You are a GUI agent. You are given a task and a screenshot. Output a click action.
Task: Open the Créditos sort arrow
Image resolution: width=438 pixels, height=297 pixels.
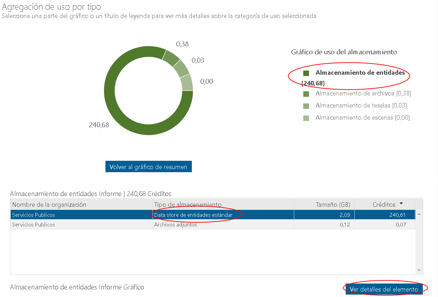pyautogui.click(x=401, y=204)
